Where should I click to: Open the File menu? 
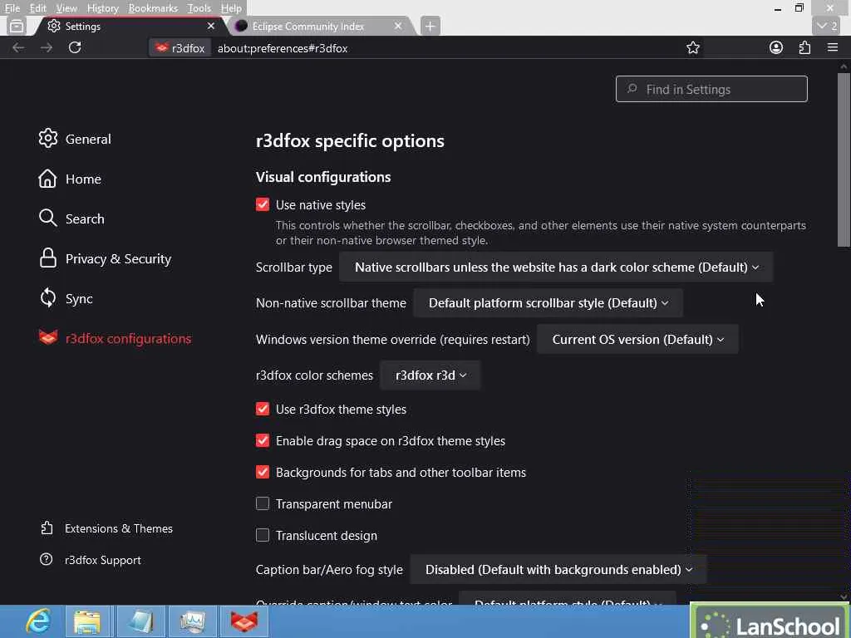12,8
